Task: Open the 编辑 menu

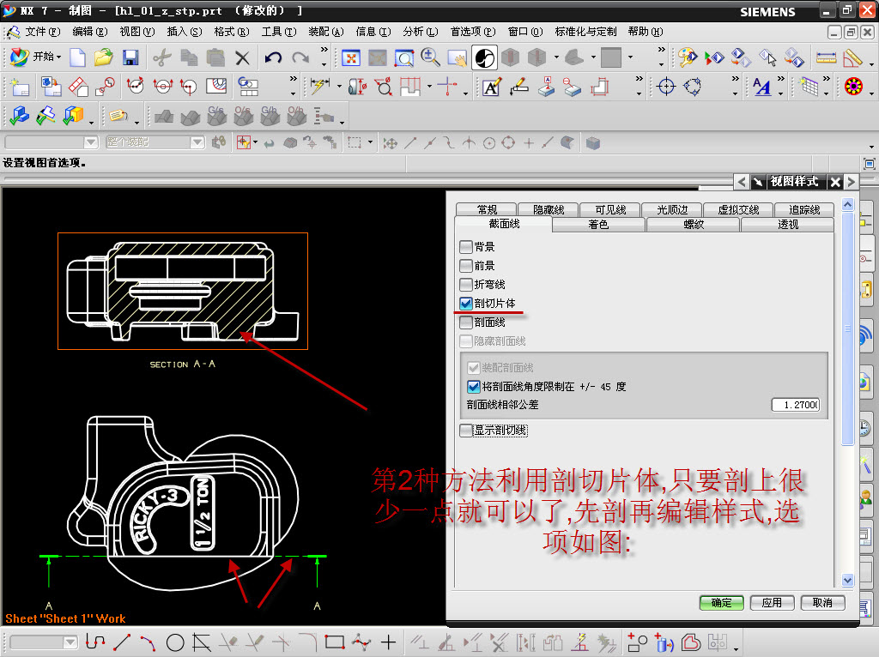Action: pos(89,32)
